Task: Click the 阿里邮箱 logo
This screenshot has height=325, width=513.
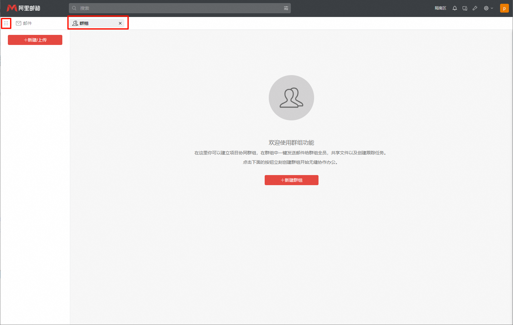Action: [x=24, y=8]
